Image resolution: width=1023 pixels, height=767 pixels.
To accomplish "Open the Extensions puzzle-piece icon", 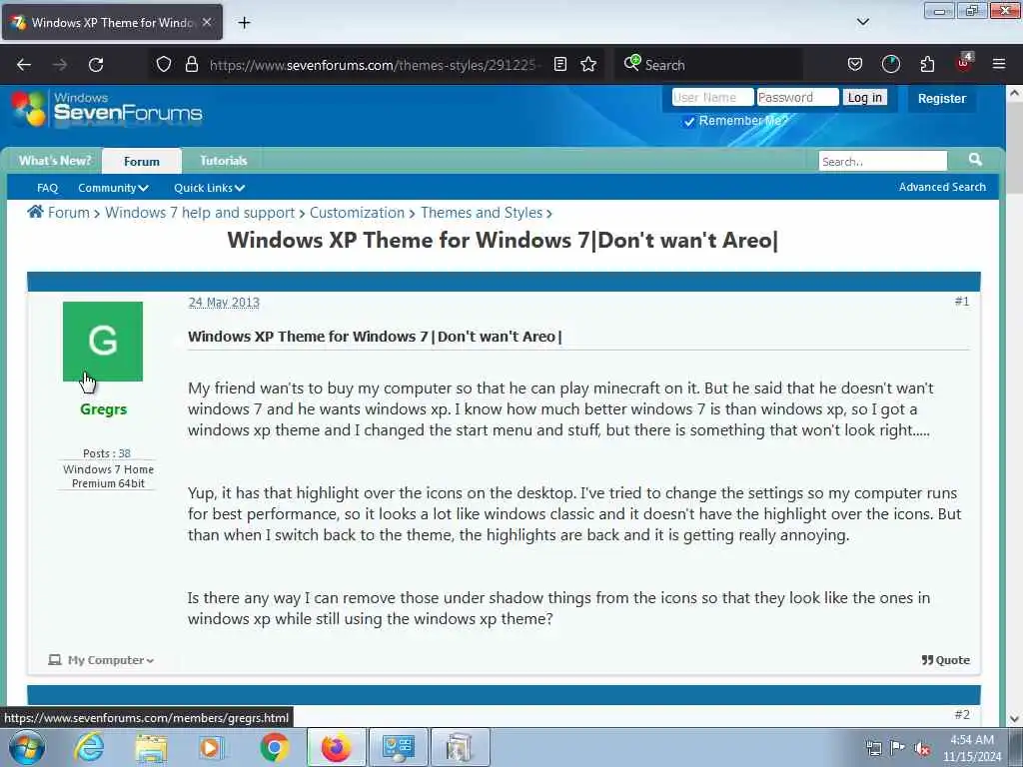I will pyautogui.click(x=927, y=64).
